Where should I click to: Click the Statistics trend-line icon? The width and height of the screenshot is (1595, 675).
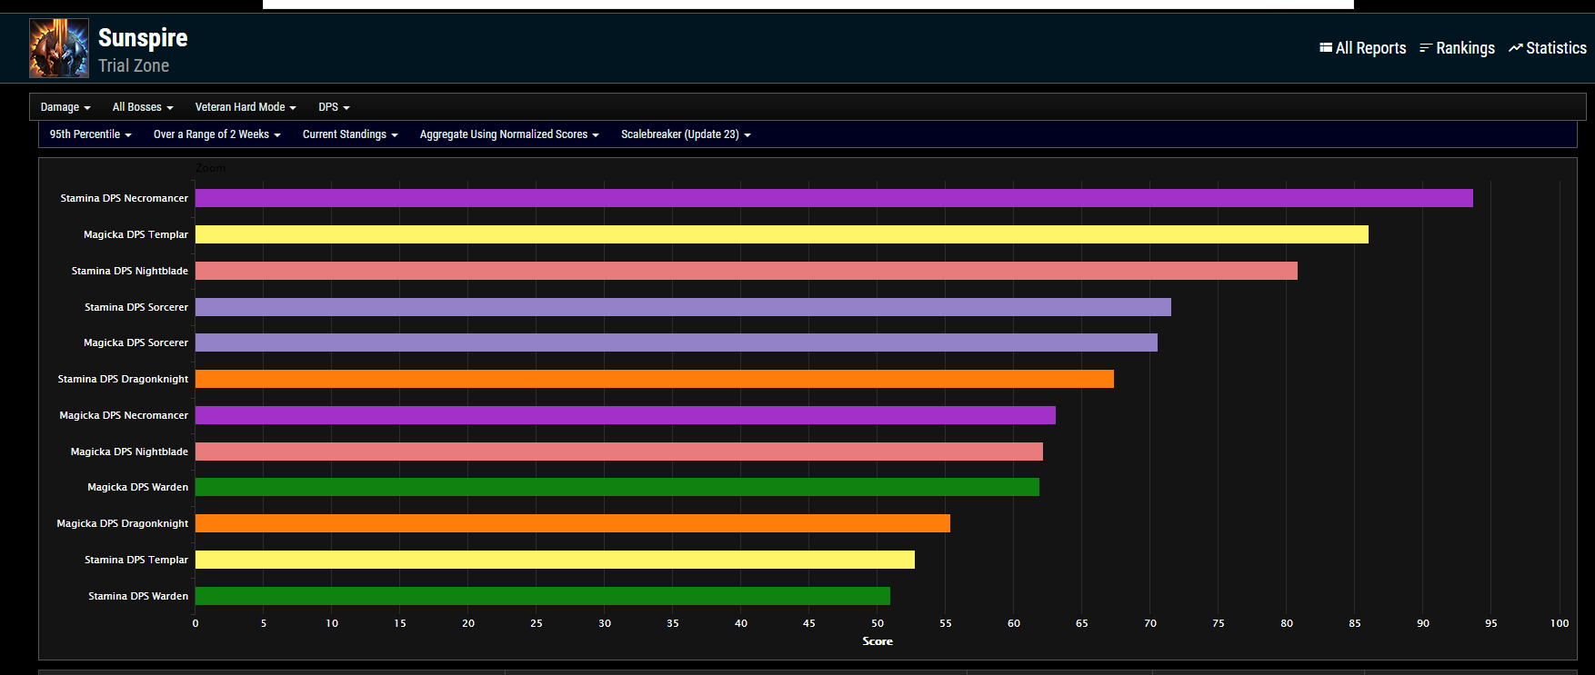pyautogui.click(x=1515, y=48)
